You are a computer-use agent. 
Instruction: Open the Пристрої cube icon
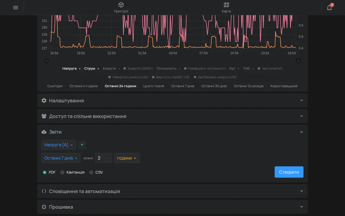point(121,5)
